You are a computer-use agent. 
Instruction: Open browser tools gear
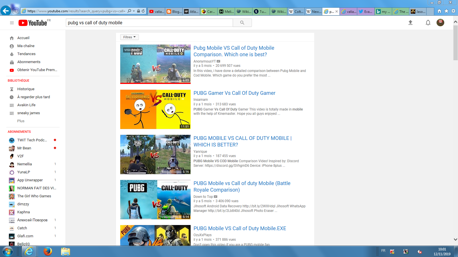point(453,11)
